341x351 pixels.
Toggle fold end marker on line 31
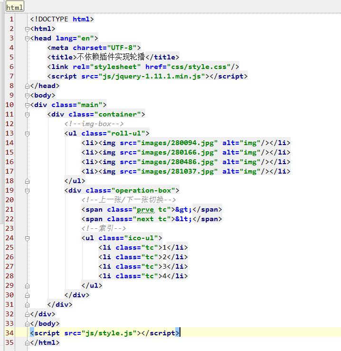27,305
